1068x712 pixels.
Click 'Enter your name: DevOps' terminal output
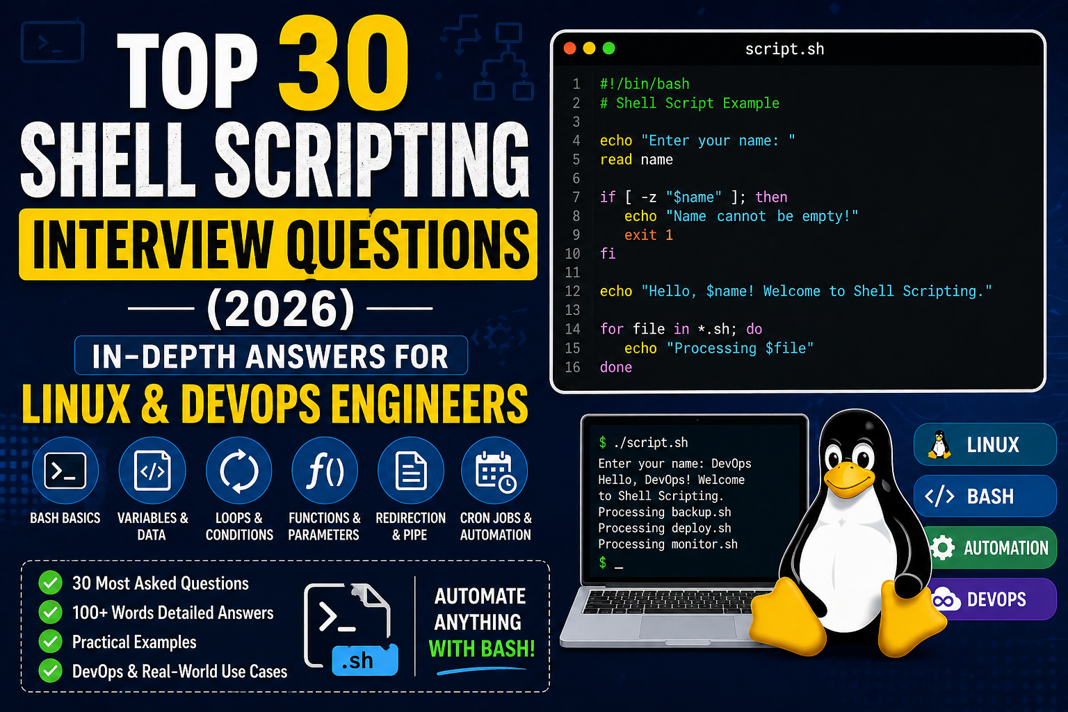click(x=674, y=463)
